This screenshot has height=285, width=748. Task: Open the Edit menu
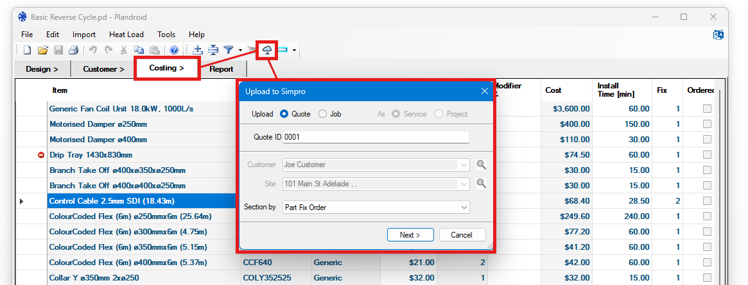tap(53, 35)
